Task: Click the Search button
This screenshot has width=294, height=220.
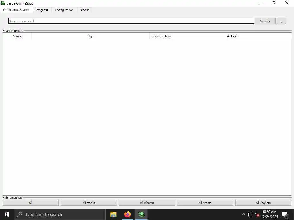Action: pyautogui.click(x=265, y=21)
